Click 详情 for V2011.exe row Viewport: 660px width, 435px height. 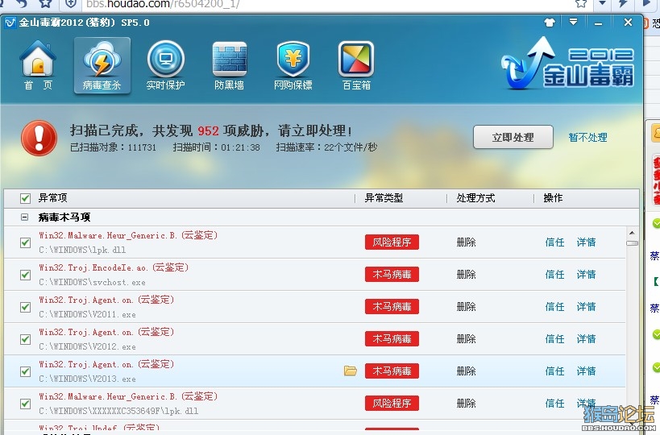[x=587, y=307]
